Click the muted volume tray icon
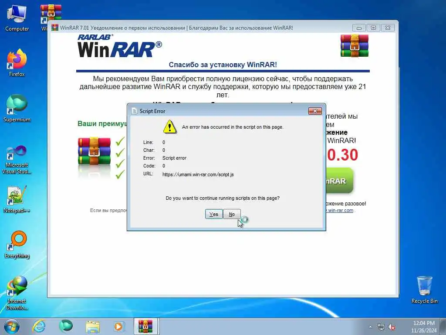 pyautogui.click(x=392, y=327)
